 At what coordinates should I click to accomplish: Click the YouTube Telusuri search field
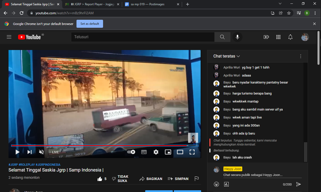143,37
